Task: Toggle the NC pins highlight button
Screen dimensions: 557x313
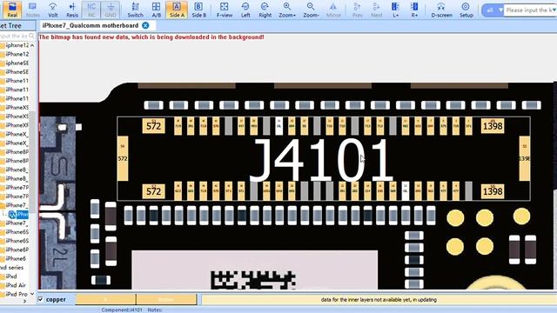Action: point(91,10)
